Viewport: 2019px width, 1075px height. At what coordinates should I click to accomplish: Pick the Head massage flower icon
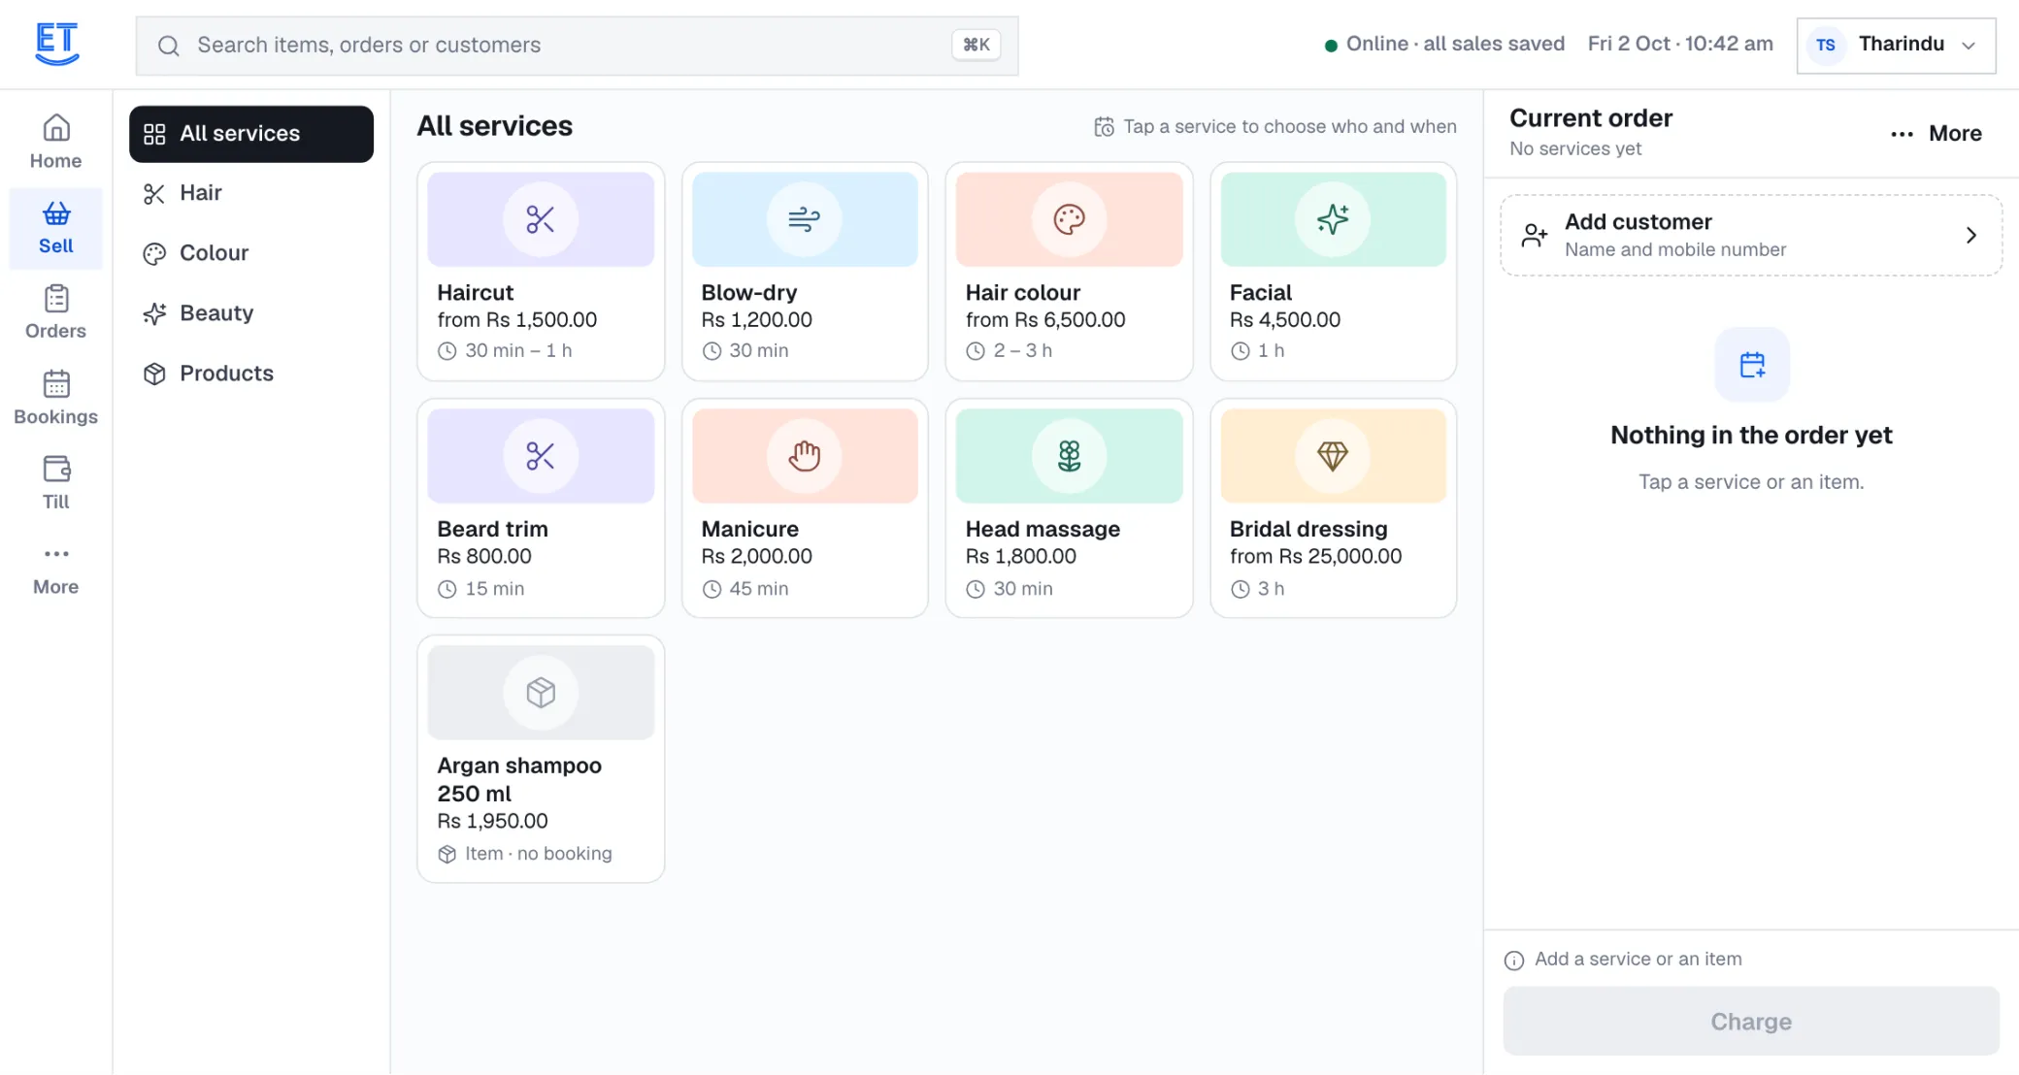[x=1069, y=456]
